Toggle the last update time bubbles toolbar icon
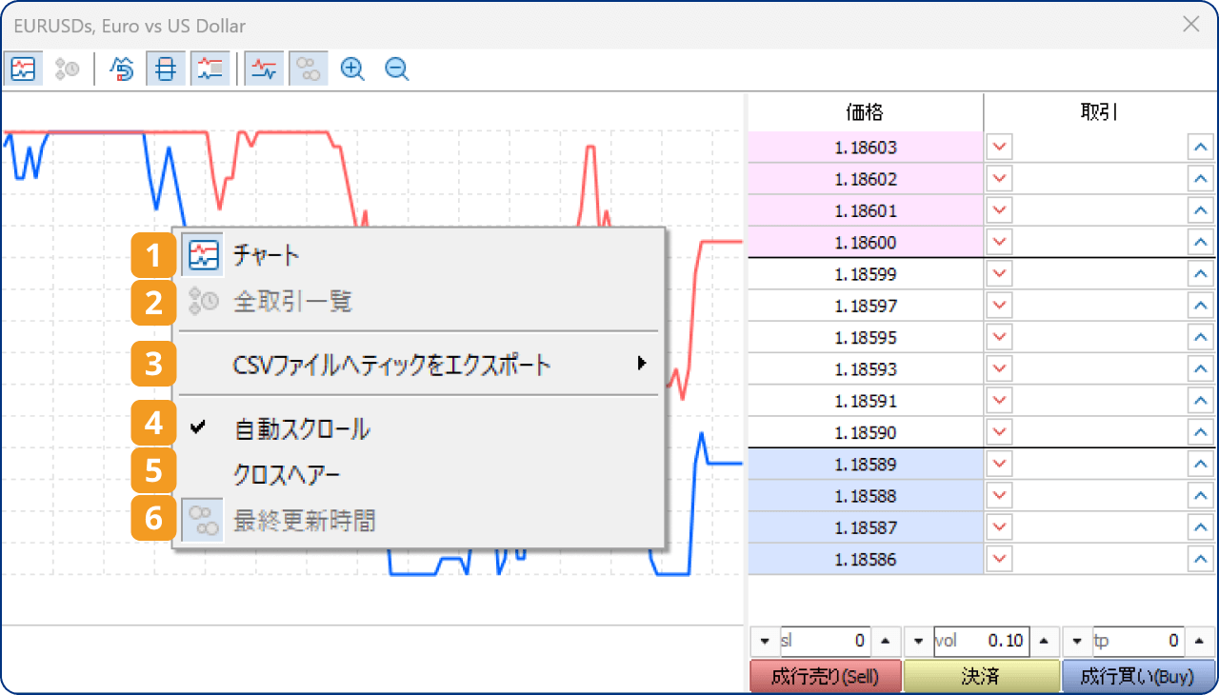The height and width of the screenshot is (695, 1219). pyautogui.click(x=308, y=68)
